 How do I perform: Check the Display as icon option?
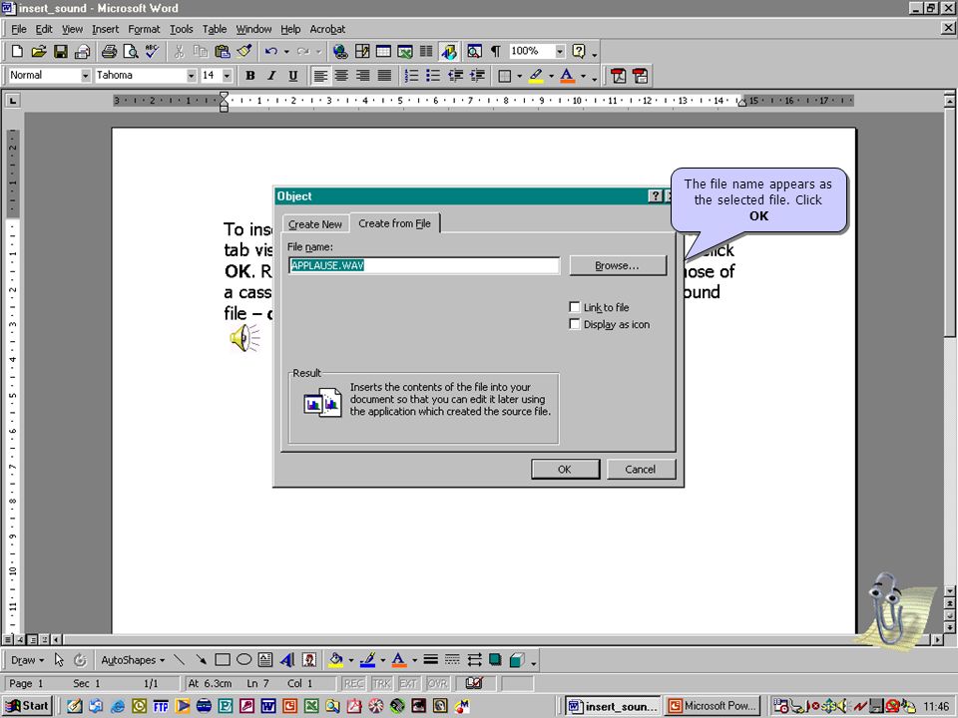[575, 324]
